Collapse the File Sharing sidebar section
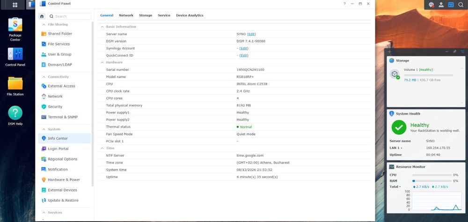 (x=44, y=24)
